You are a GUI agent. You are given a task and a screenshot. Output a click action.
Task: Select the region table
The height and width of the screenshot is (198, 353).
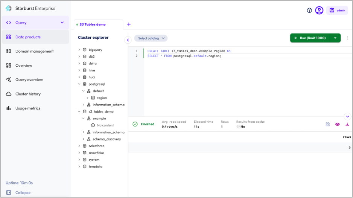(x=102, y=98)
